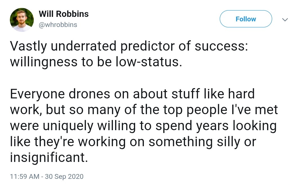Open the Will Robbins display name link

64,14
